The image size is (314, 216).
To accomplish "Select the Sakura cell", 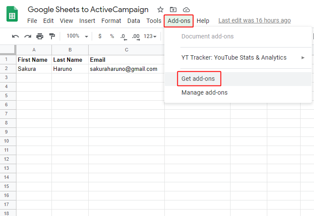I will [34, 69].
